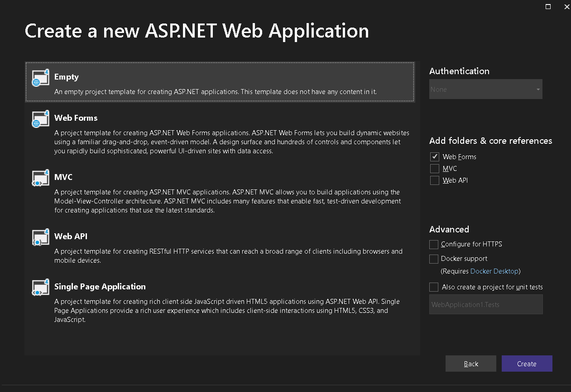Click the Single Page Application description
This screenshot has height=392, width=571.
227,311
